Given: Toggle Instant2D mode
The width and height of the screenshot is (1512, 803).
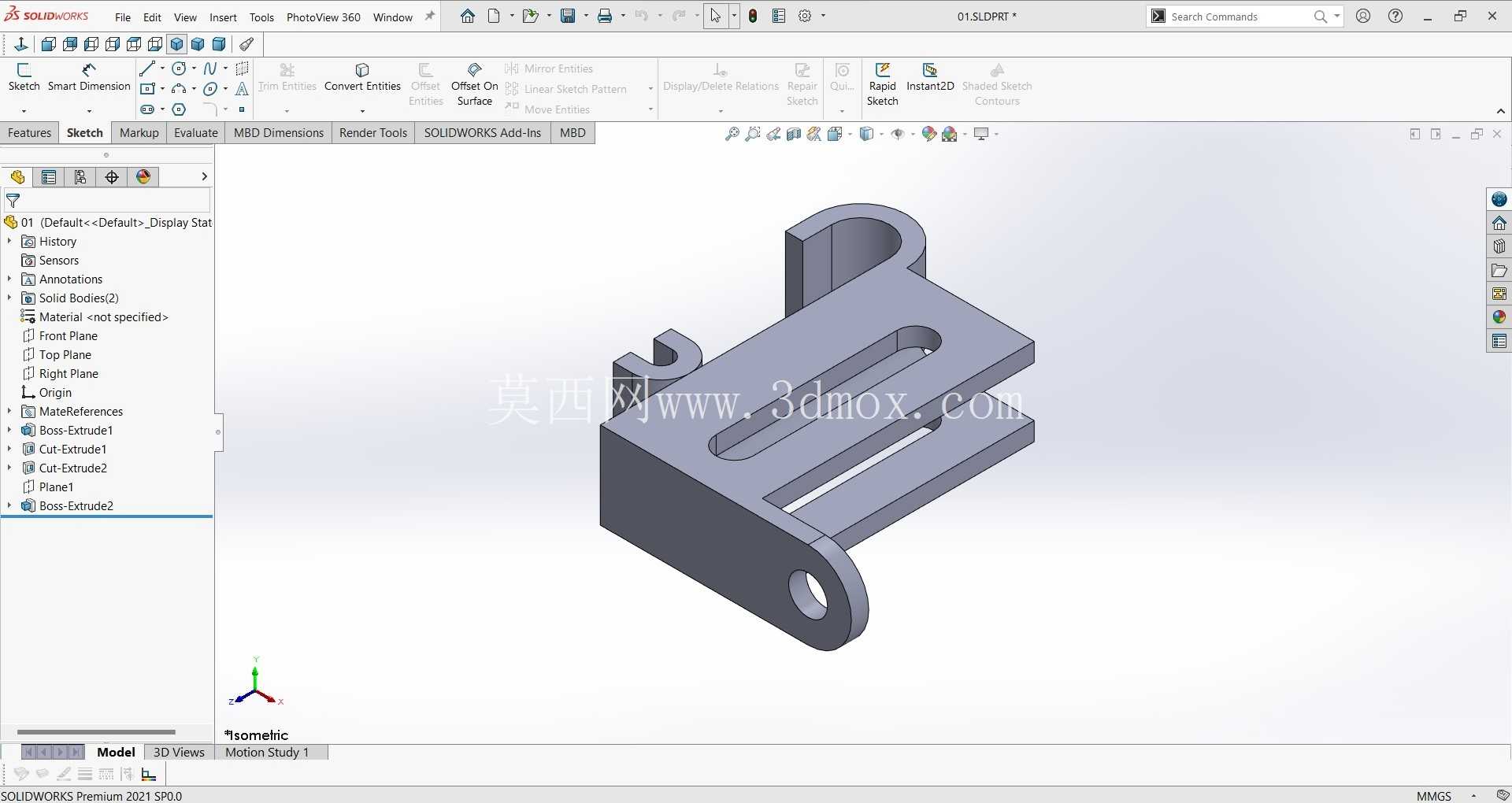Looking at the screenshot, I should pos(930,77).
